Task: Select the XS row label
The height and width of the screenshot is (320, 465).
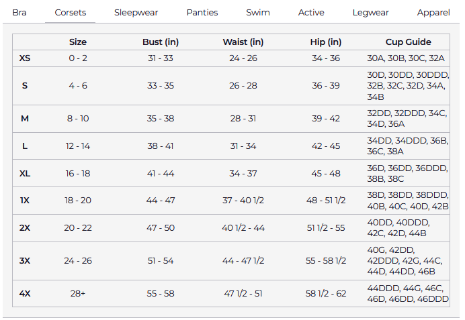Action: 25,58
